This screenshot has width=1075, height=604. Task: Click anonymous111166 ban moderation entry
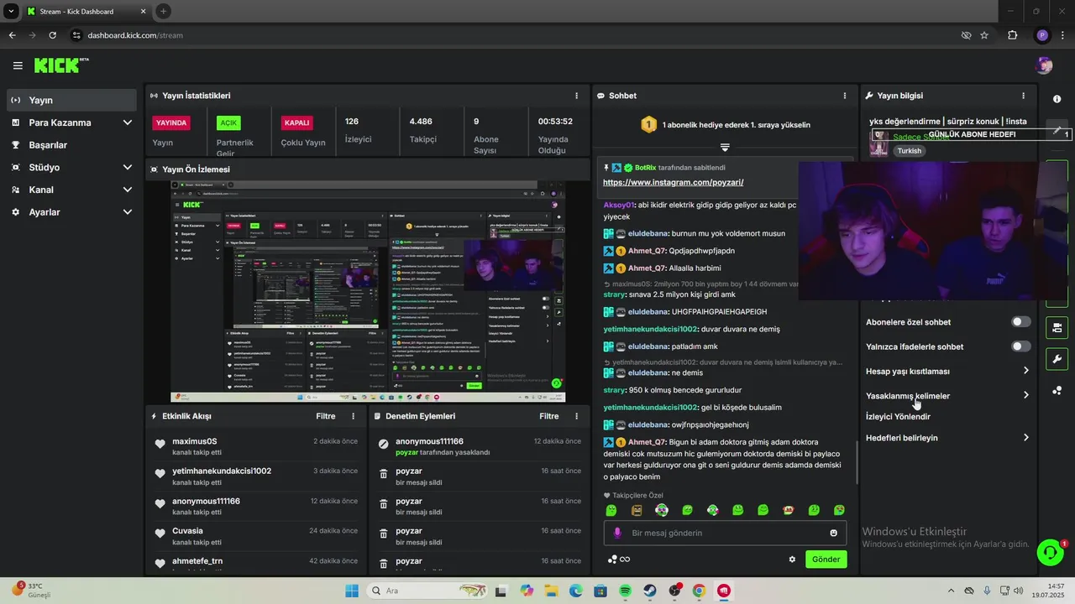[x=480, y=446]
